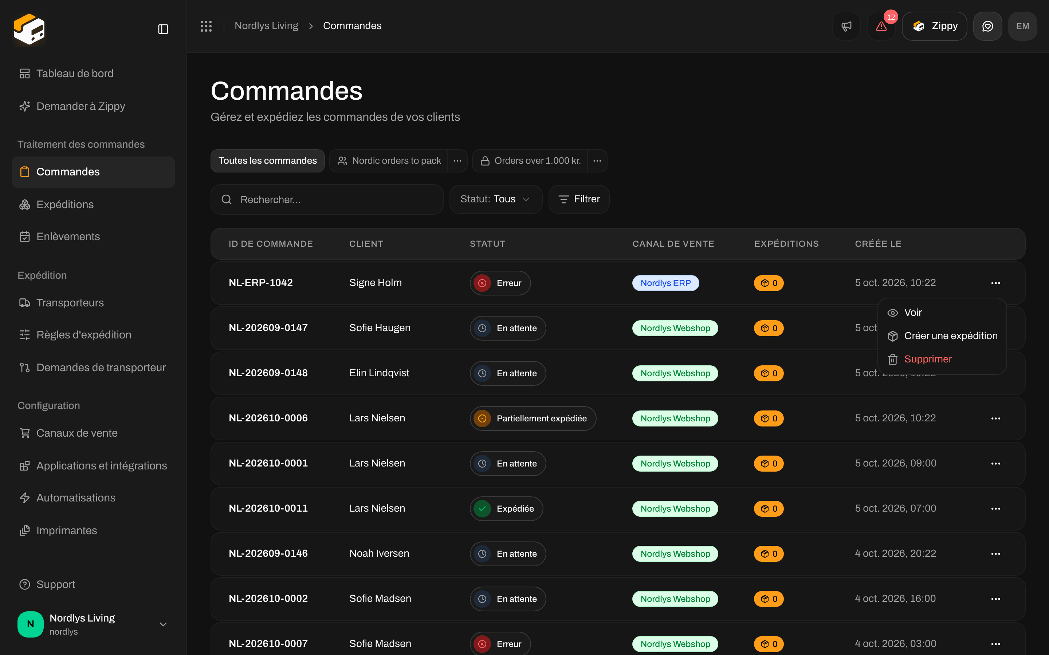Collapse the sidebar panel icon
The image size is (1049, 655).
[163, 29]
